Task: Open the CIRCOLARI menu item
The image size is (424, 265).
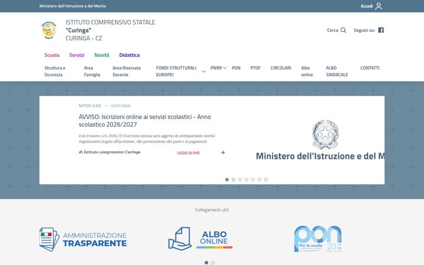Action: click(281, 68)
